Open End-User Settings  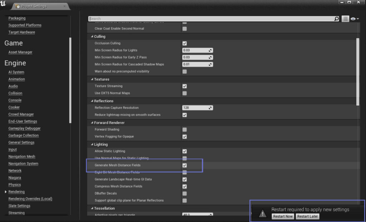[x=23, y=121]
